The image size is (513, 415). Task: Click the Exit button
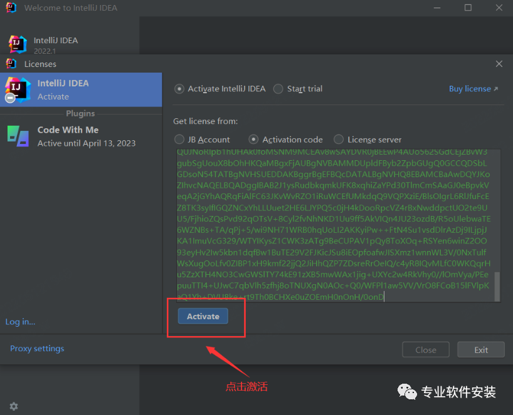click(481, 350)
